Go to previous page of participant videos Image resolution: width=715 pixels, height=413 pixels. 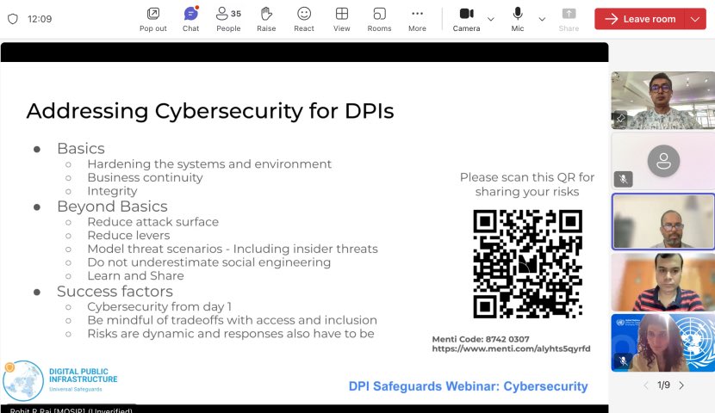click(646, 385)
